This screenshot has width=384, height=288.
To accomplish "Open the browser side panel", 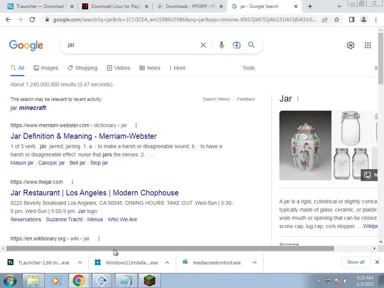I will coord(352,19).
